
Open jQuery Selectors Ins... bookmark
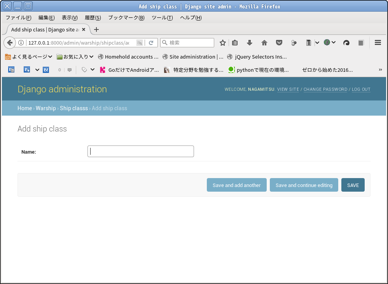coord(257,57)
